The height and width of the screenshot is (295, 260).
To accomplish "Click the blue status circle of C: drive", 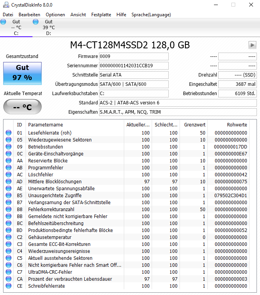I will (3, 22).
